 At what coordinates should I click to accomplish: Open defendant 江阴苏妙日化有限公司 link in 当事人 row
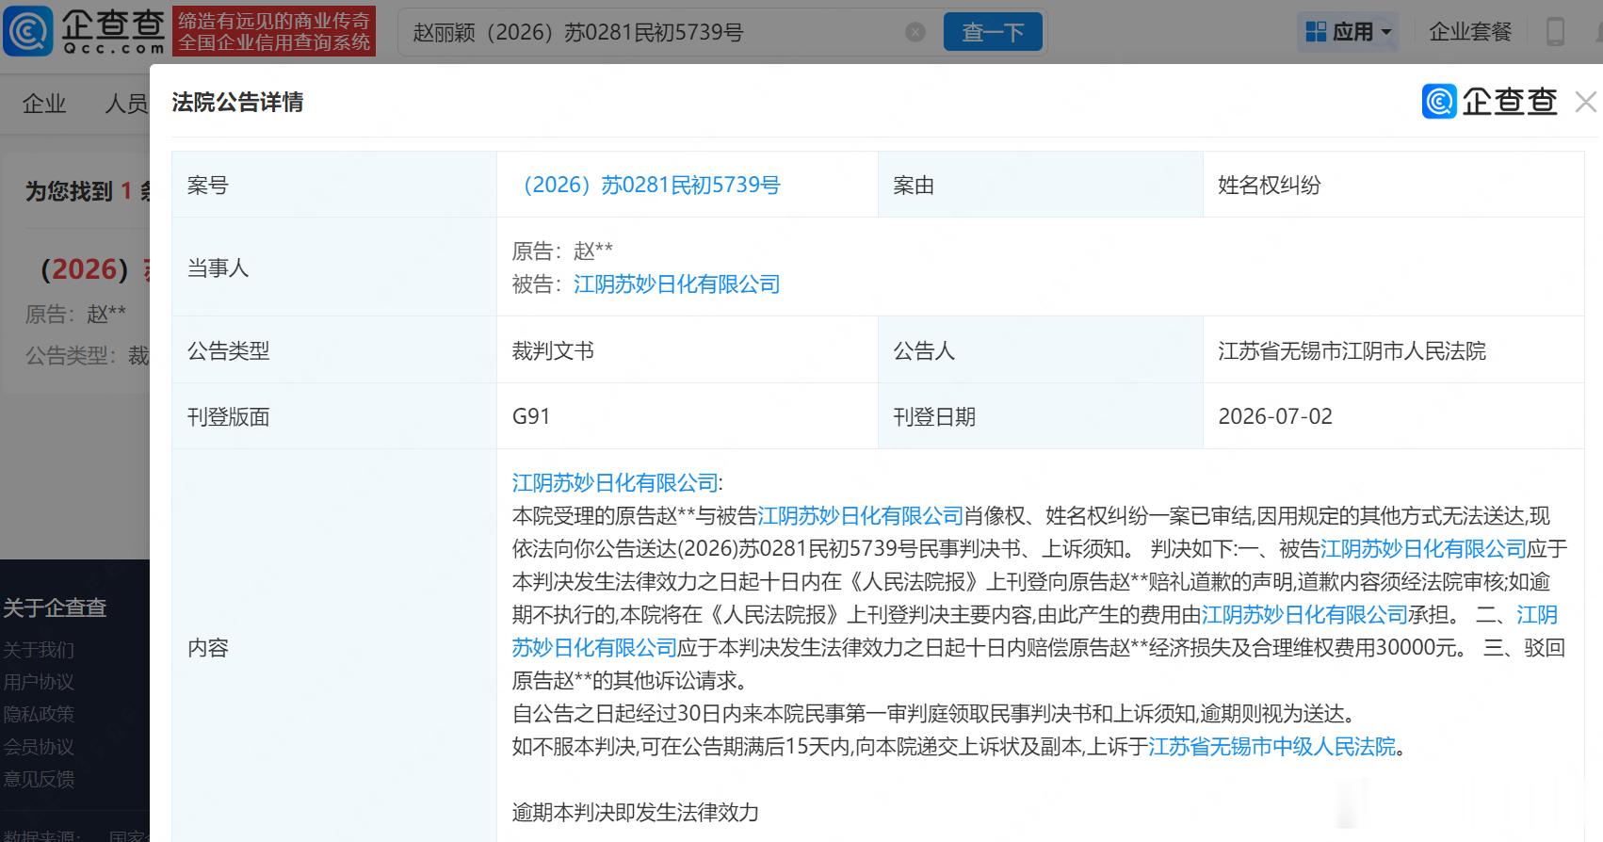pos(676,284)
